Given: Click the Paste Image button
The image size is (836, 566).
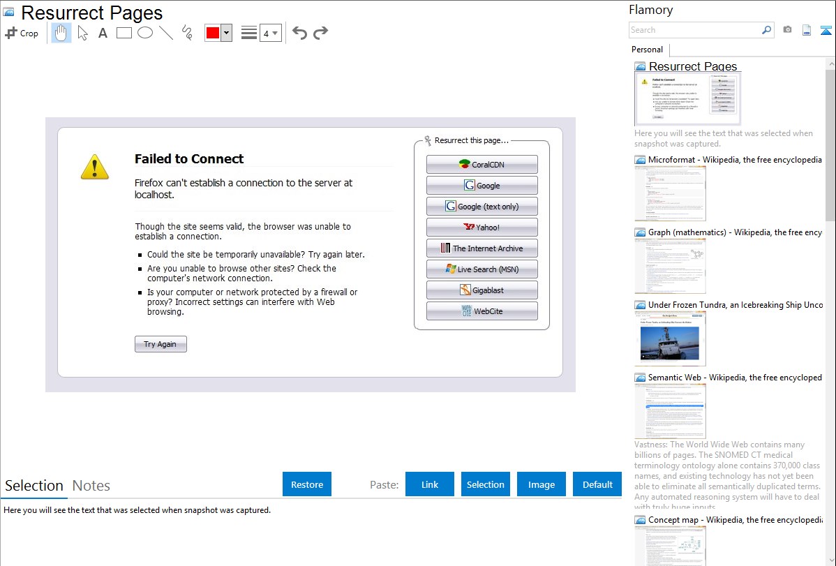Looking at the screenshot, I should coord(542,484).
